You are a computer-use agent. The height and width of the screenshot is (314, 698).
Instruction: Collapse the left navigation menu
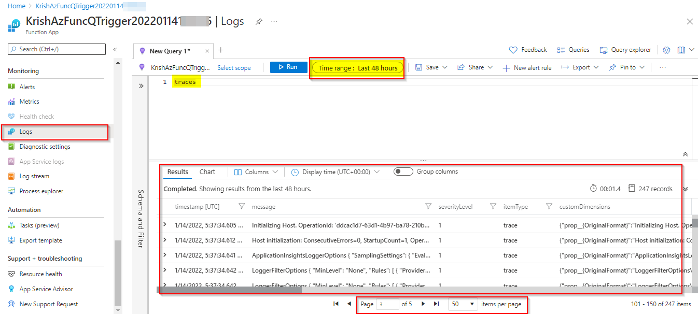click(115, 49)
